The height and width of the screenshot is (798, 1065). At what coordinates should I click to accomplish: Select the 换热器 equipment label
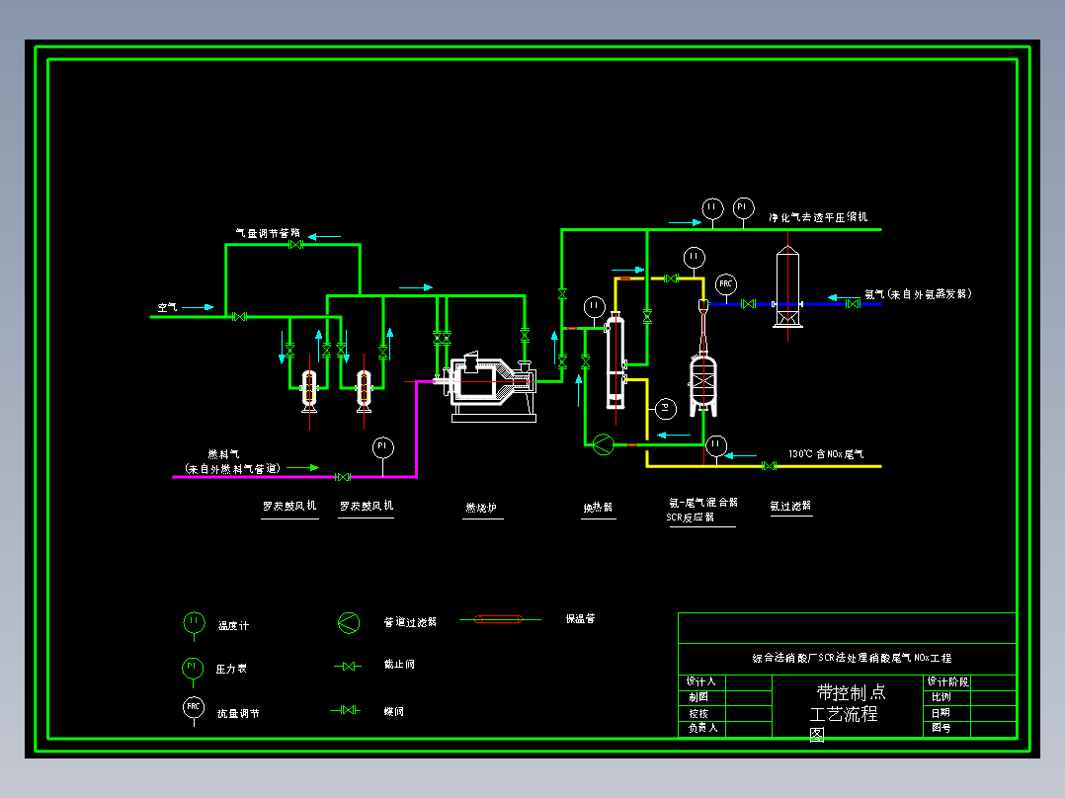click(598, 508)
